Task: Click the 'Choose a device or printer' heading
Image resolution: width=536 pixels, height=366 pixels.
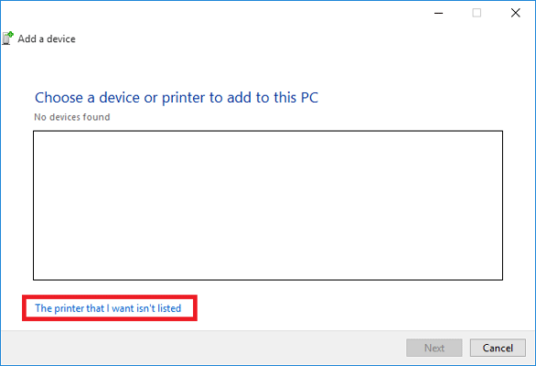Action: tap(177, 98)
